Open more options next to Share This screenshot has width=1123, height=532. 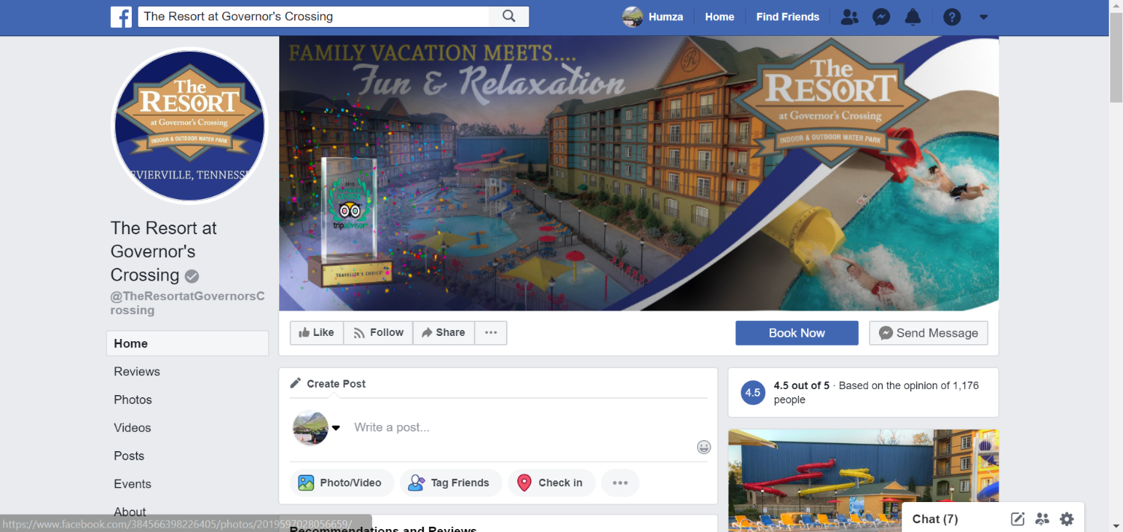pyautogui.click(x=491, y=333)
